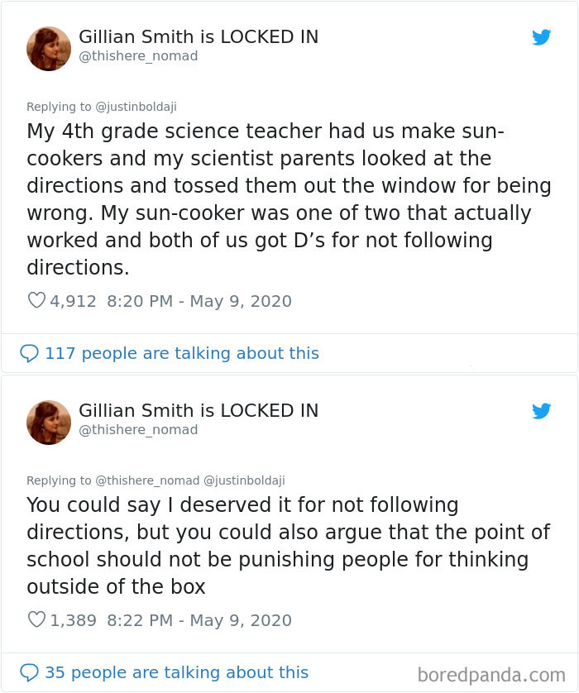Image resolution: width=579 pixels, height=693 pixels.
Task: Click the reply bubble icon on the second tweet
Action: (28, 672)
